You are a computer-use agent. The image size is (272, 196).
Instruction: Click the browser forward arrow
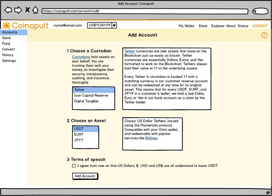point(18,10)
